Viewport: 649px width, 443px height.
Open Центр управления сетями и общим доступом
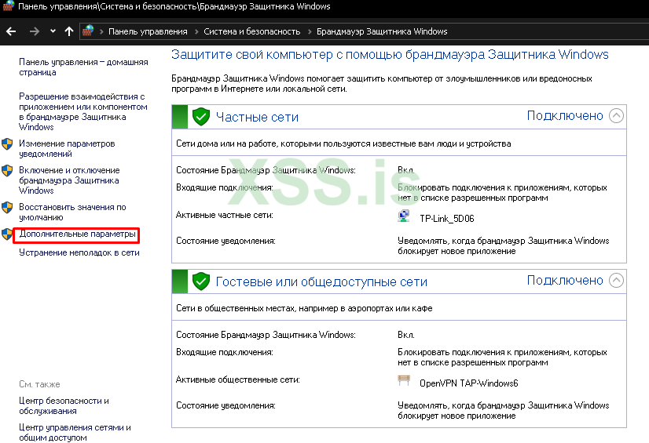pos(75,432)
